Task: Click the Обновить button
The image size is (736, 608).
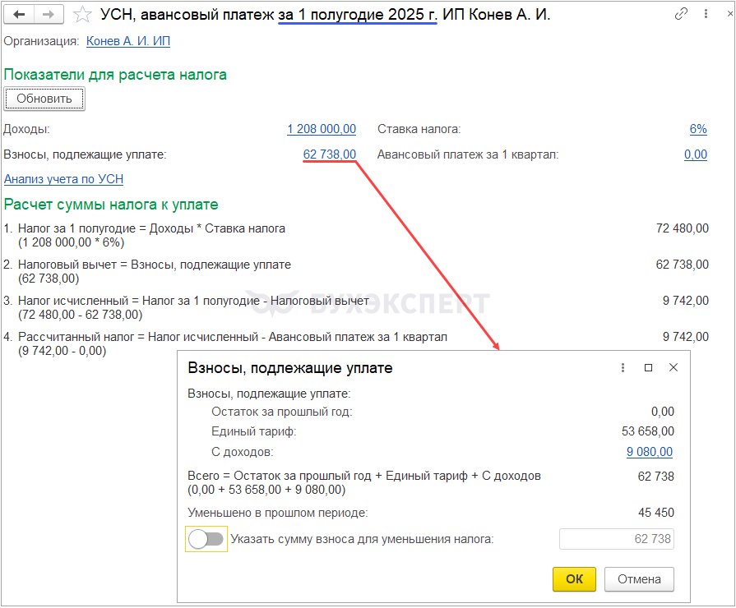Action: 44,99
